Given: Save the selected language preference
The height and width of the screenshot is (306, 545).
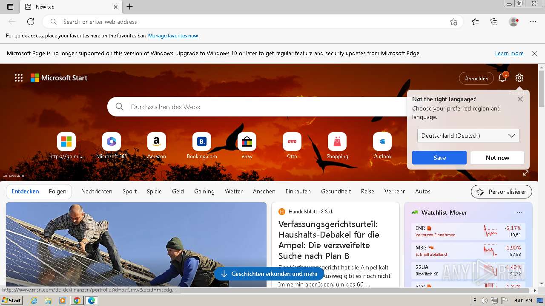Looking at the screenshot, I should [439, 158].
